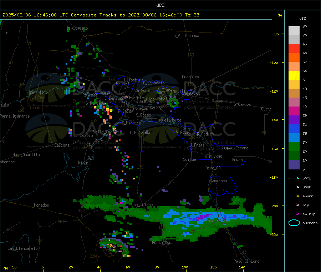Click the 'dBZ' title at top
Screen dimensions: 321x272
pyautogui.click(x=160, y=5)
